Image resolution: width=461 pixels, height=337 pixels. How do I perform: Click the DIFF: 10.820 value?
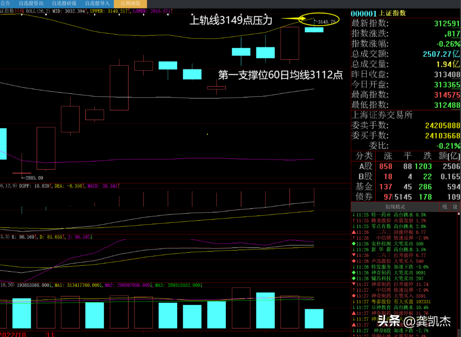pos(36,186)
